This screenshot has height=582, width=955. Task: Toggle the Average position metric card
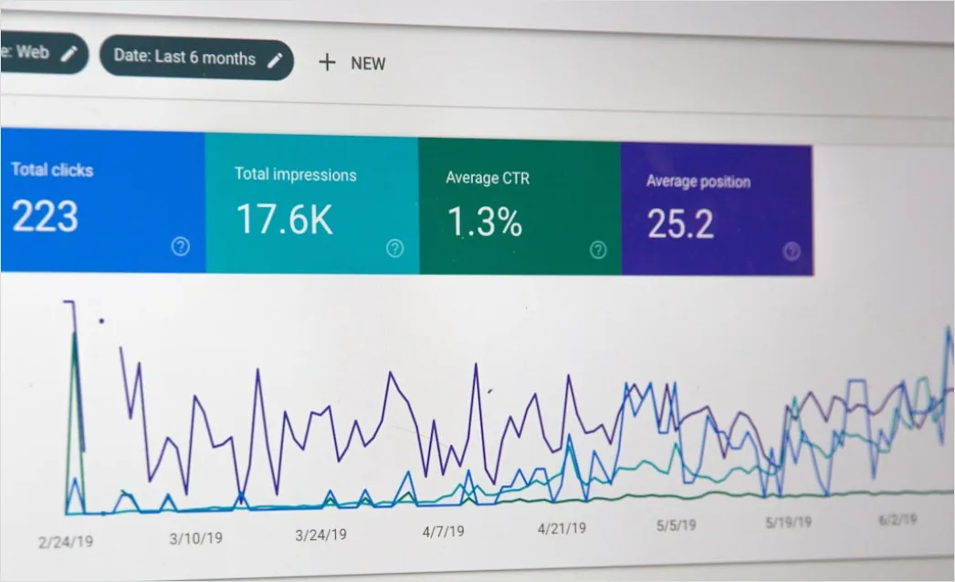717,210
